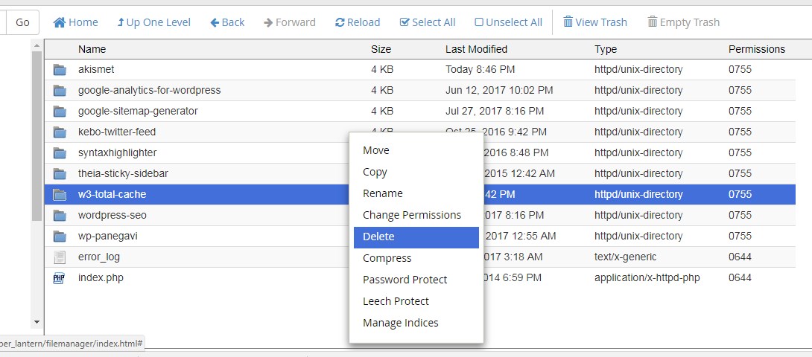The image size is (812, 357).
Task: Choose Password Protect from context menu
Action: [405, 280]
